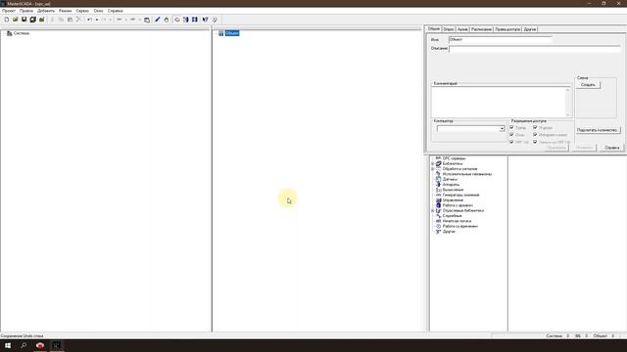Select the Объект tree item

232,33
